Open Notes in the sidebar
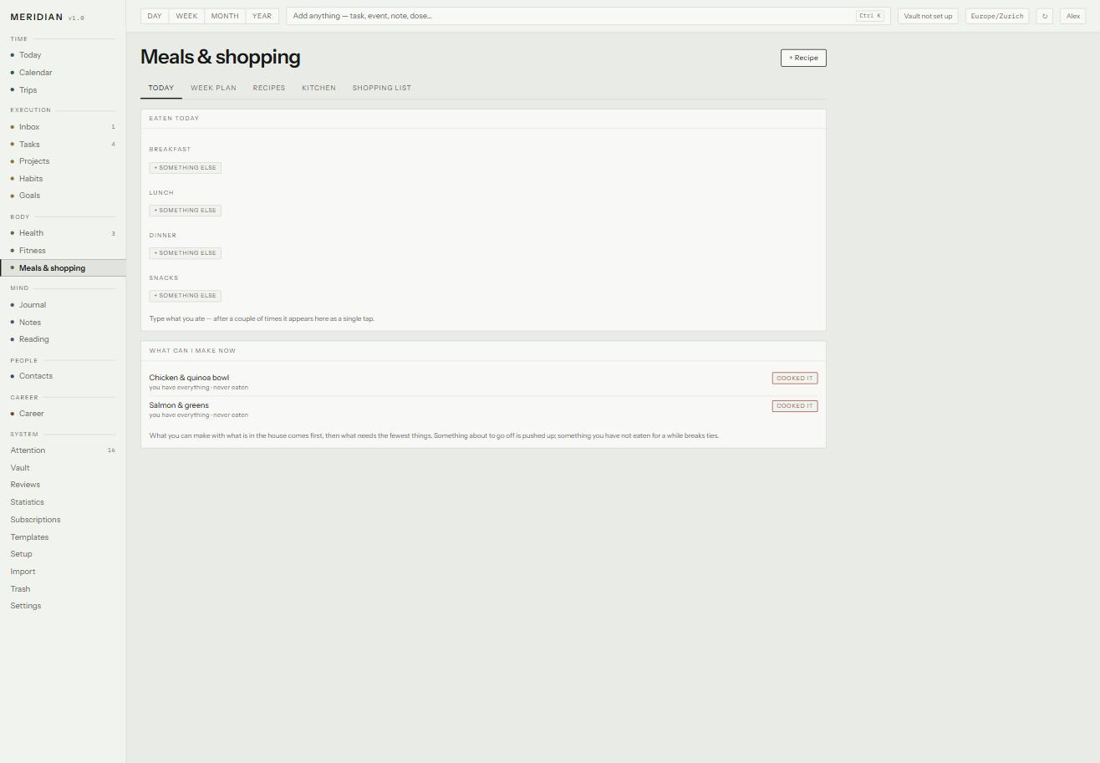 [63, 323]
